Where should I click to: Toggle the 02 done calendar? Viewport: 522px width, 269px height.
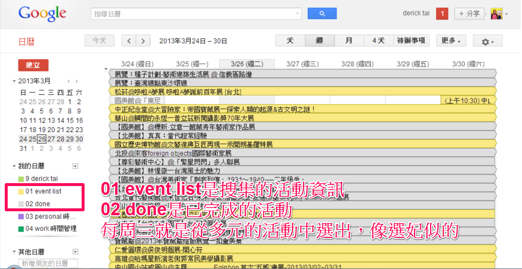pyautogui.click(x=34, y=204)
